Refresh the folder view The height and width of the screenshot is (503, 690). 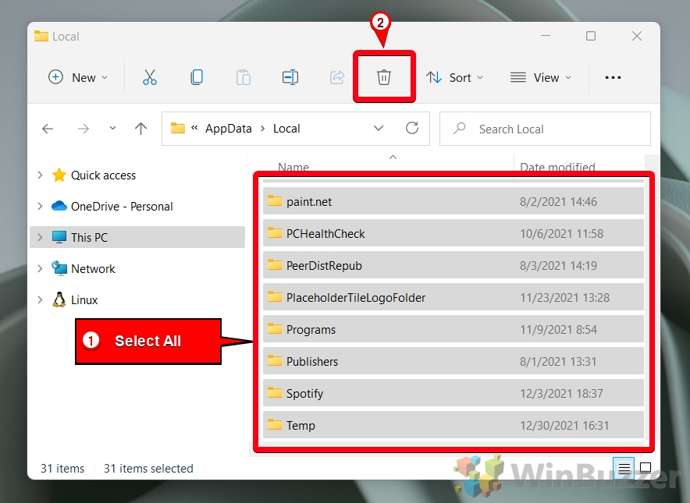pyautogui.click(x=413, y=128)
